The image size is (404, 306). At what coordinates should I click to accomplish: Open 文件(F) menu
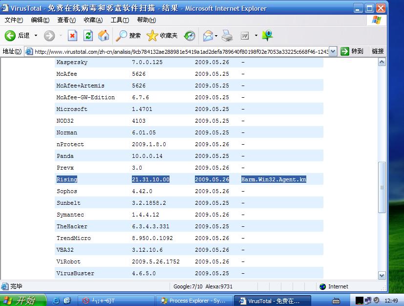pos(14,20)
